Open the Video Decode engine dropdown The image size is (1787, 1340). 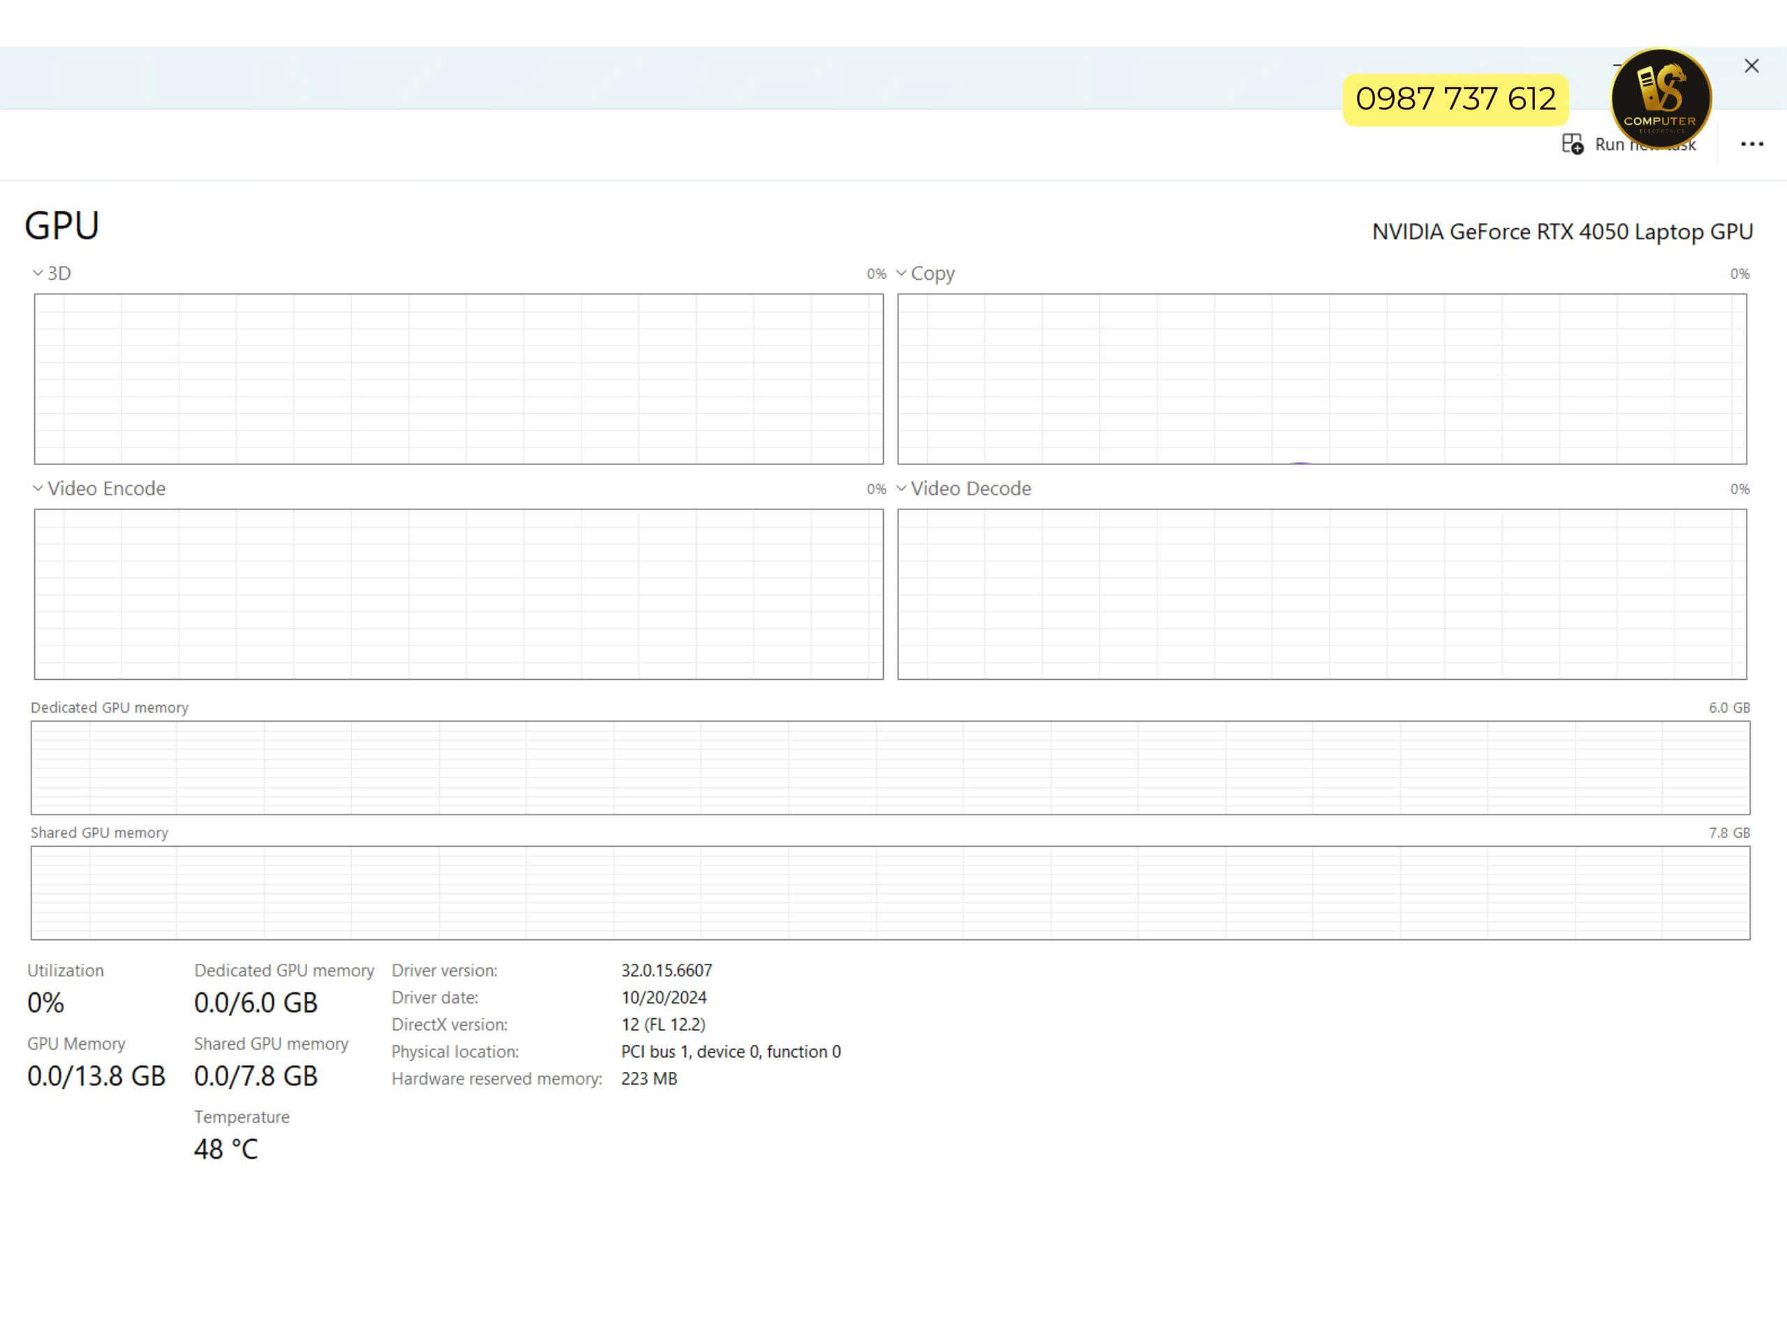[x=902, y=489]
